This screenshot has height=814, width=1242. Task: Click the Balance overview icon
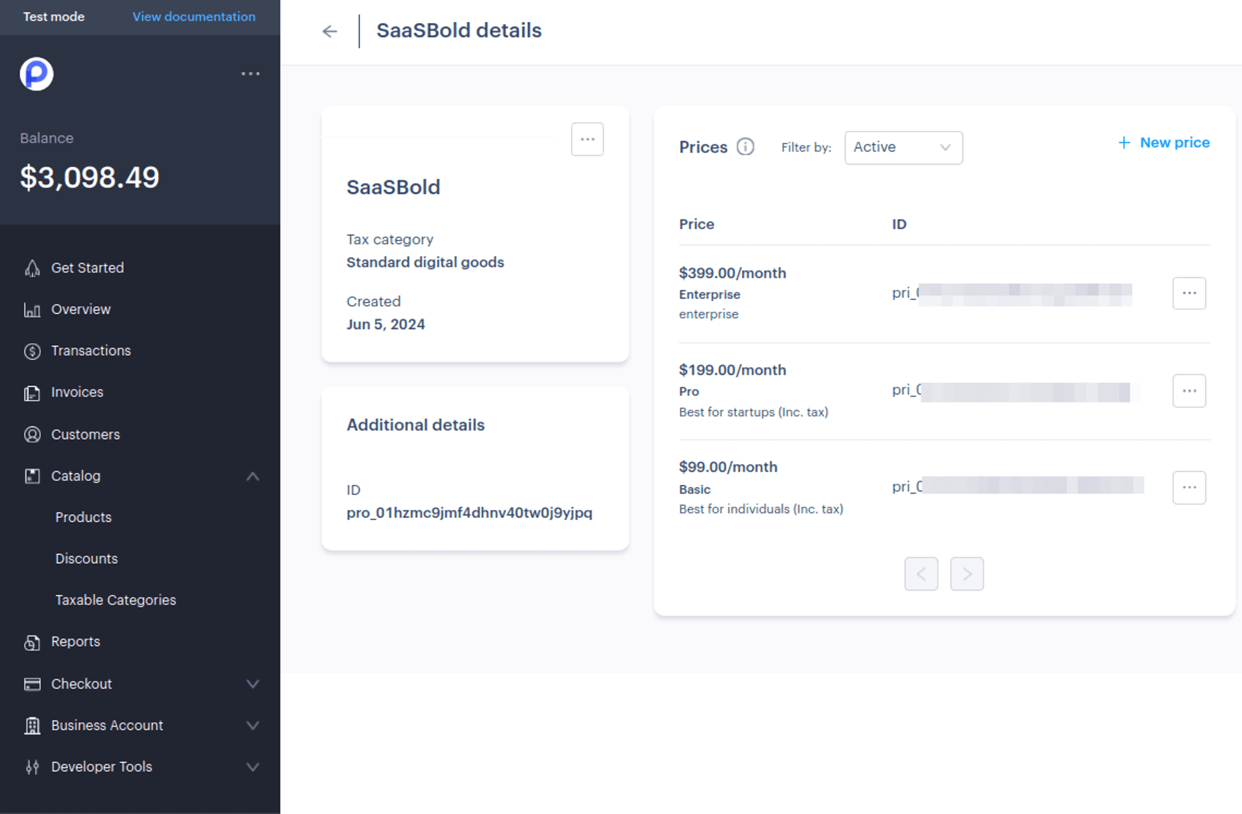click(32, 309)
